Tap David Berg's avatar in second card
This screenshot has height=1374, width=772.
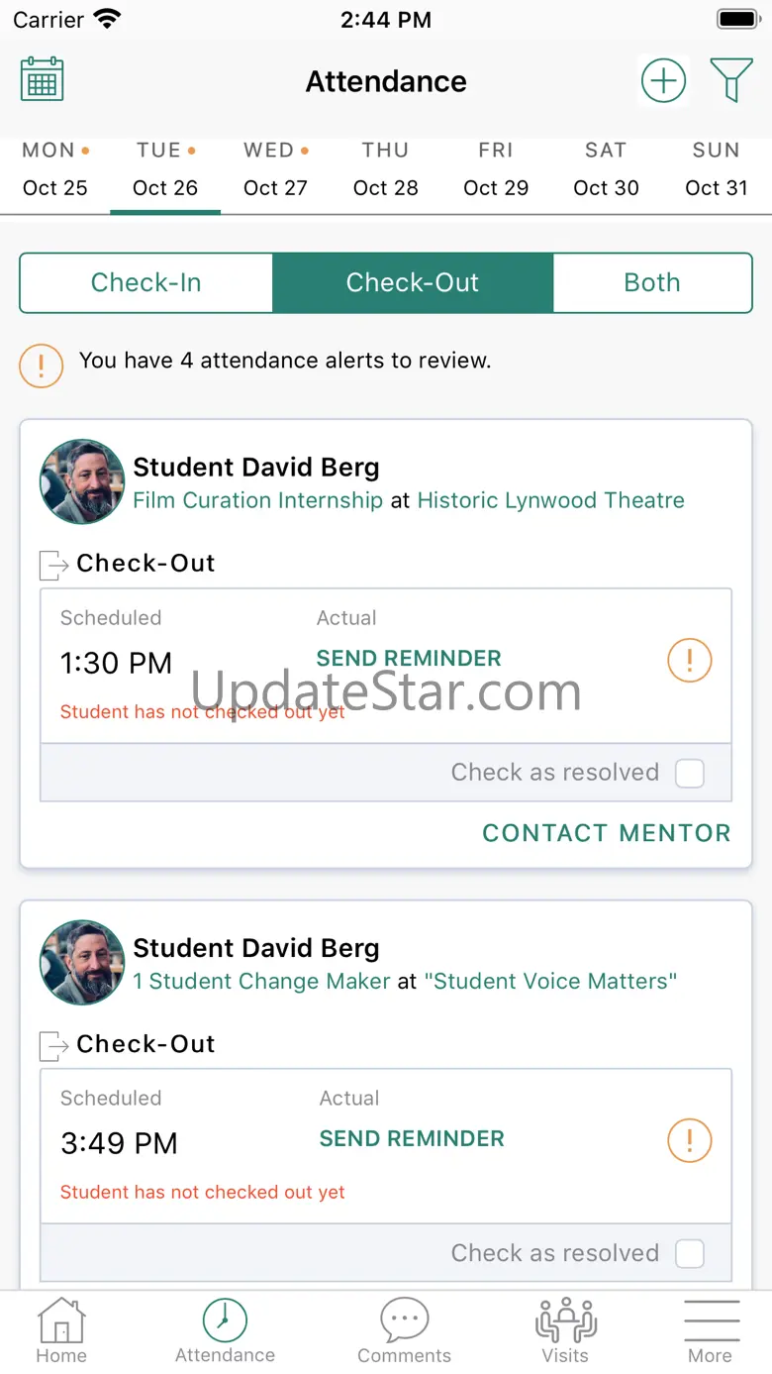pos(81,963)
